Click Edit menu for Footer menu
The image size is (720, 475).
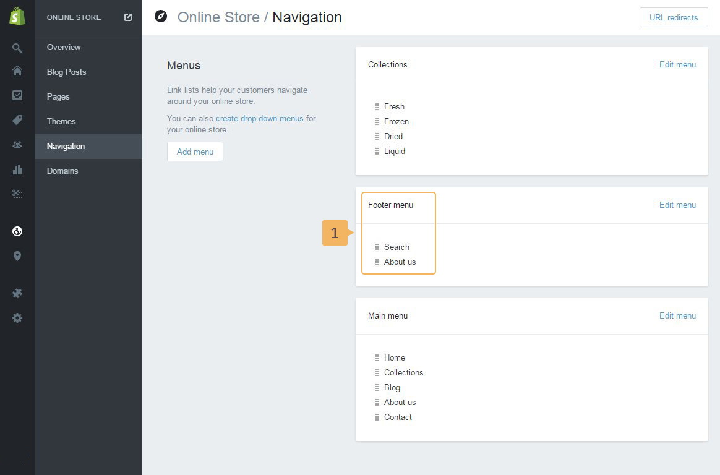coord(677,205)
